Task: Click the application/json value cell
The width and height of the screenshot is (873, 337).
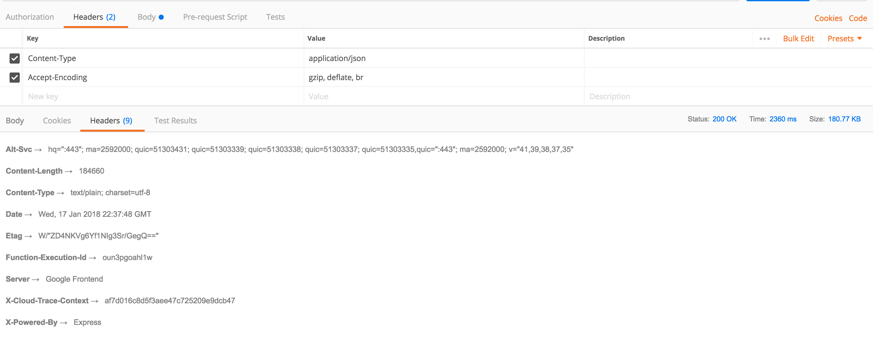Action: [444, 58]
